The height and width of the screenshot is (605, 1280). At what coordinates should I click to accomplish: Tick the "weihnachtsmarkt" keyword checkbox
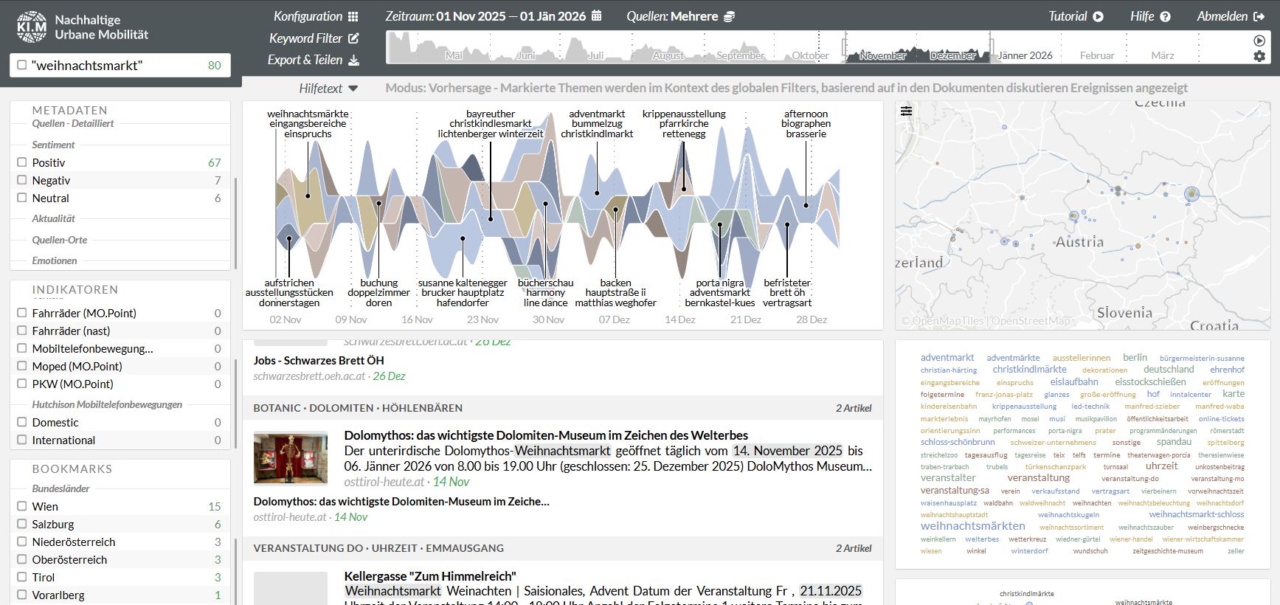point(22,65)
